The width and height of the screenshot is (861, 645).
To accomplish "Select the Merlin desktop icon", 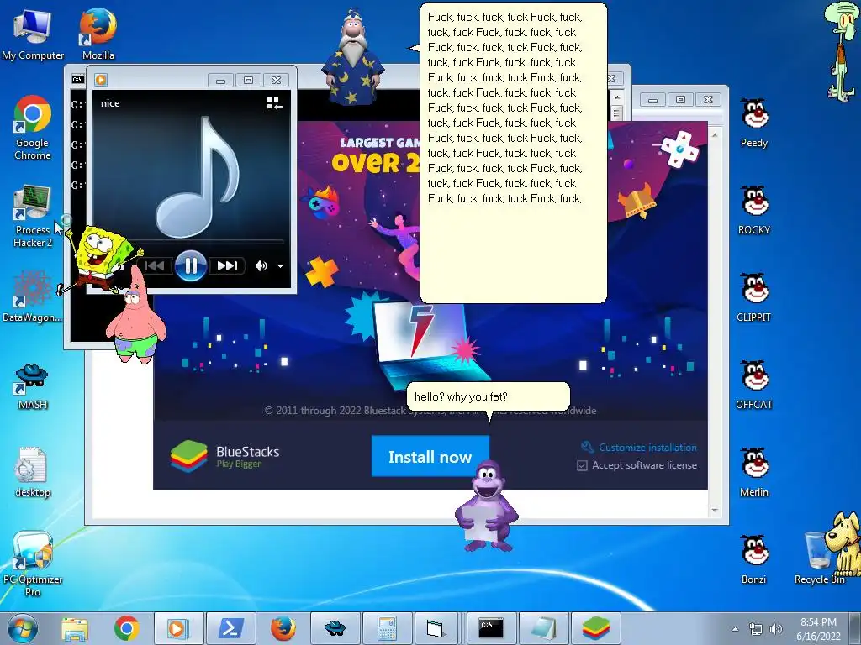I will pos(754,472).
